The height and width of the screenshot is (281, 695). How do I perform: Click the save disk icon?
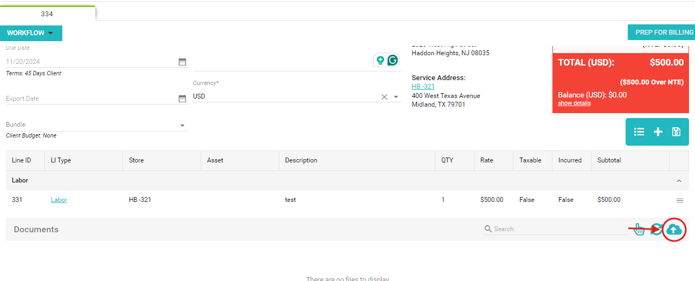tap(676, 132)
